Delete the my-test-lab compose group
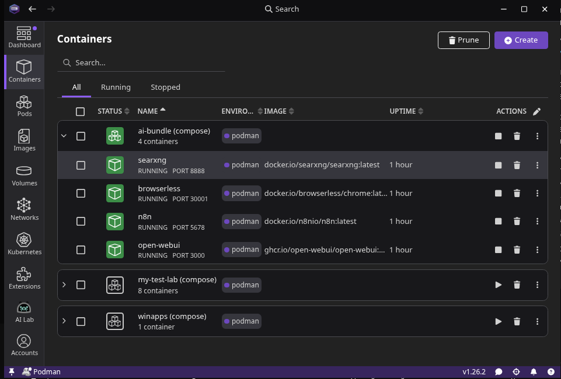The image size is (561, 379). (517, 285)
